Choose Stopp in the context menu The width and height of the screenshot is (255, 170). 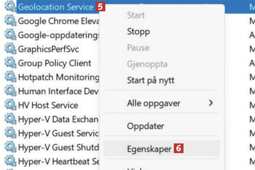click(x=138, y=31)
